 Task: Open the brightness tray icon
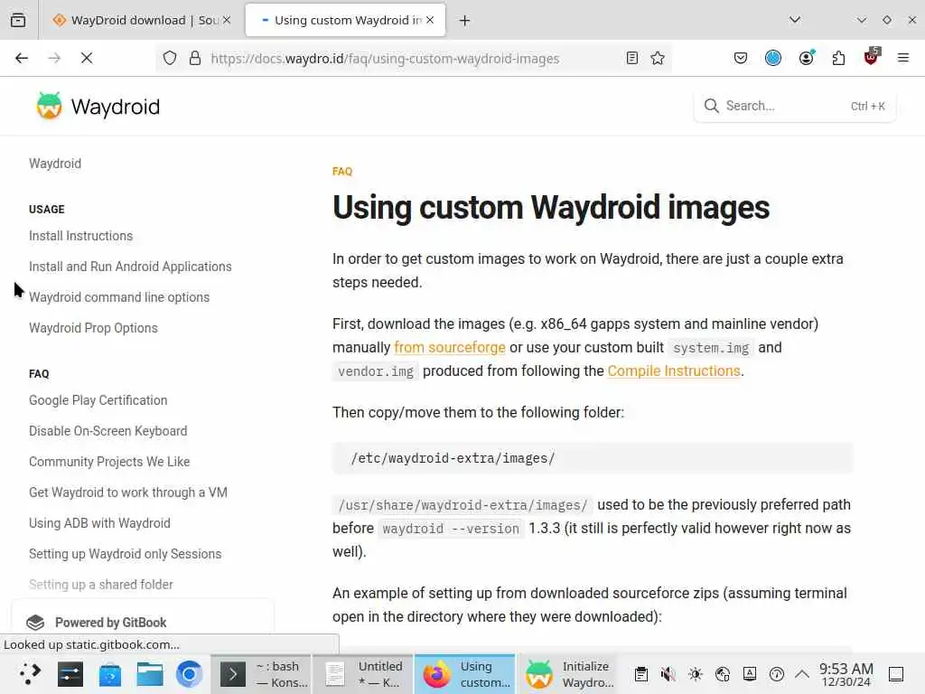pyautogui.click(x=696, y=674)
